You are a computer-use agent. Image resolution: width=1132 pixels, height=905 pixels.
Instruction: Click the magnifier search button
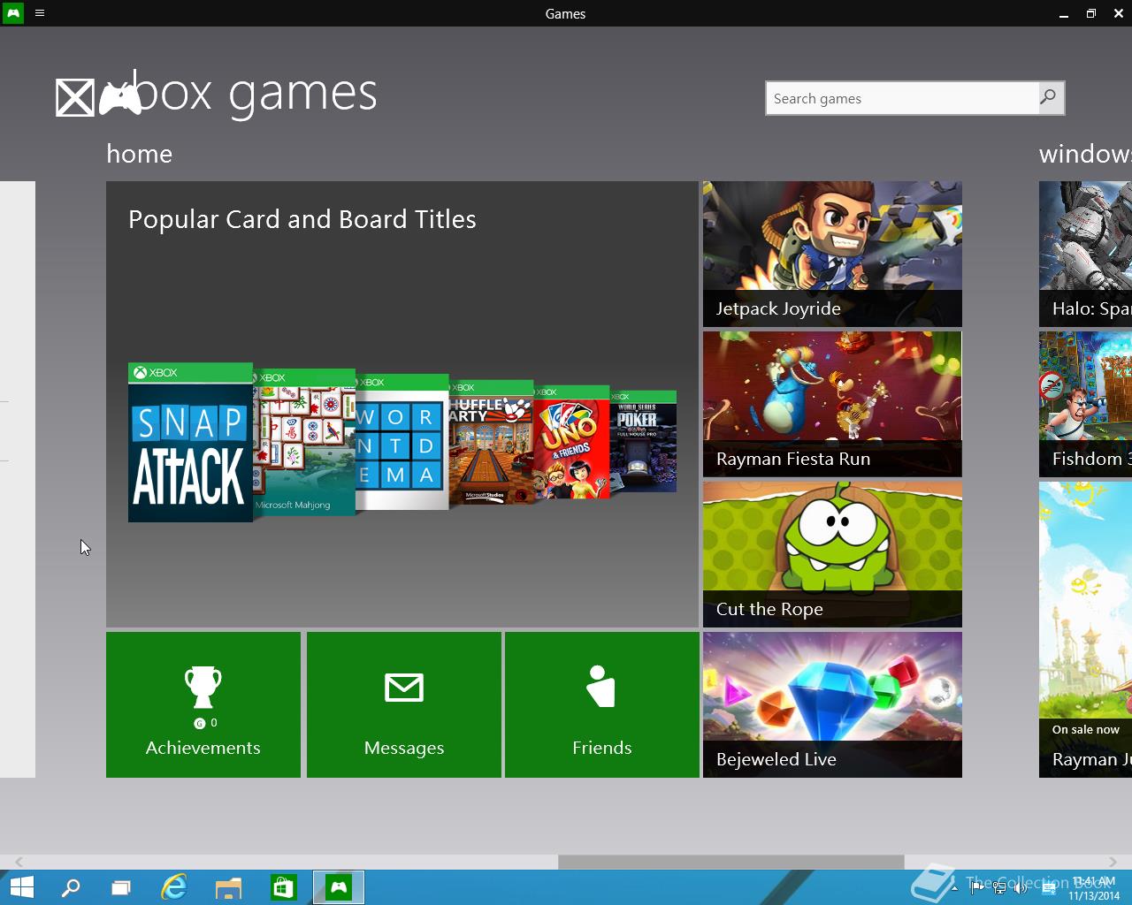pyautogui.click(x=1049, y=98)
